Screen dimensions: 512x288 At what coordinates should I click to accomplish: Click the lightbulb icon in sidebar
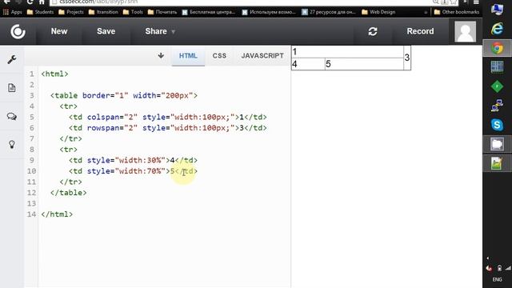click(12, 144)
